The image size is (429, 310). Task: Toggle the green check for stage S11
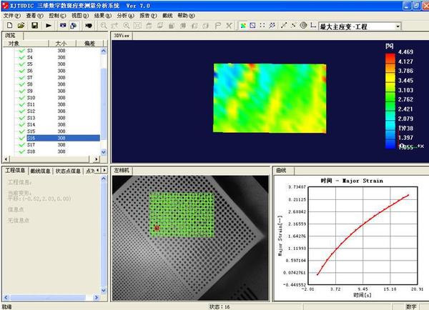pos(22,104)
